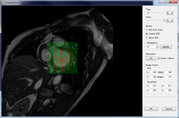Increase RotateAxis value with up arrow

[x=158, y=46]
